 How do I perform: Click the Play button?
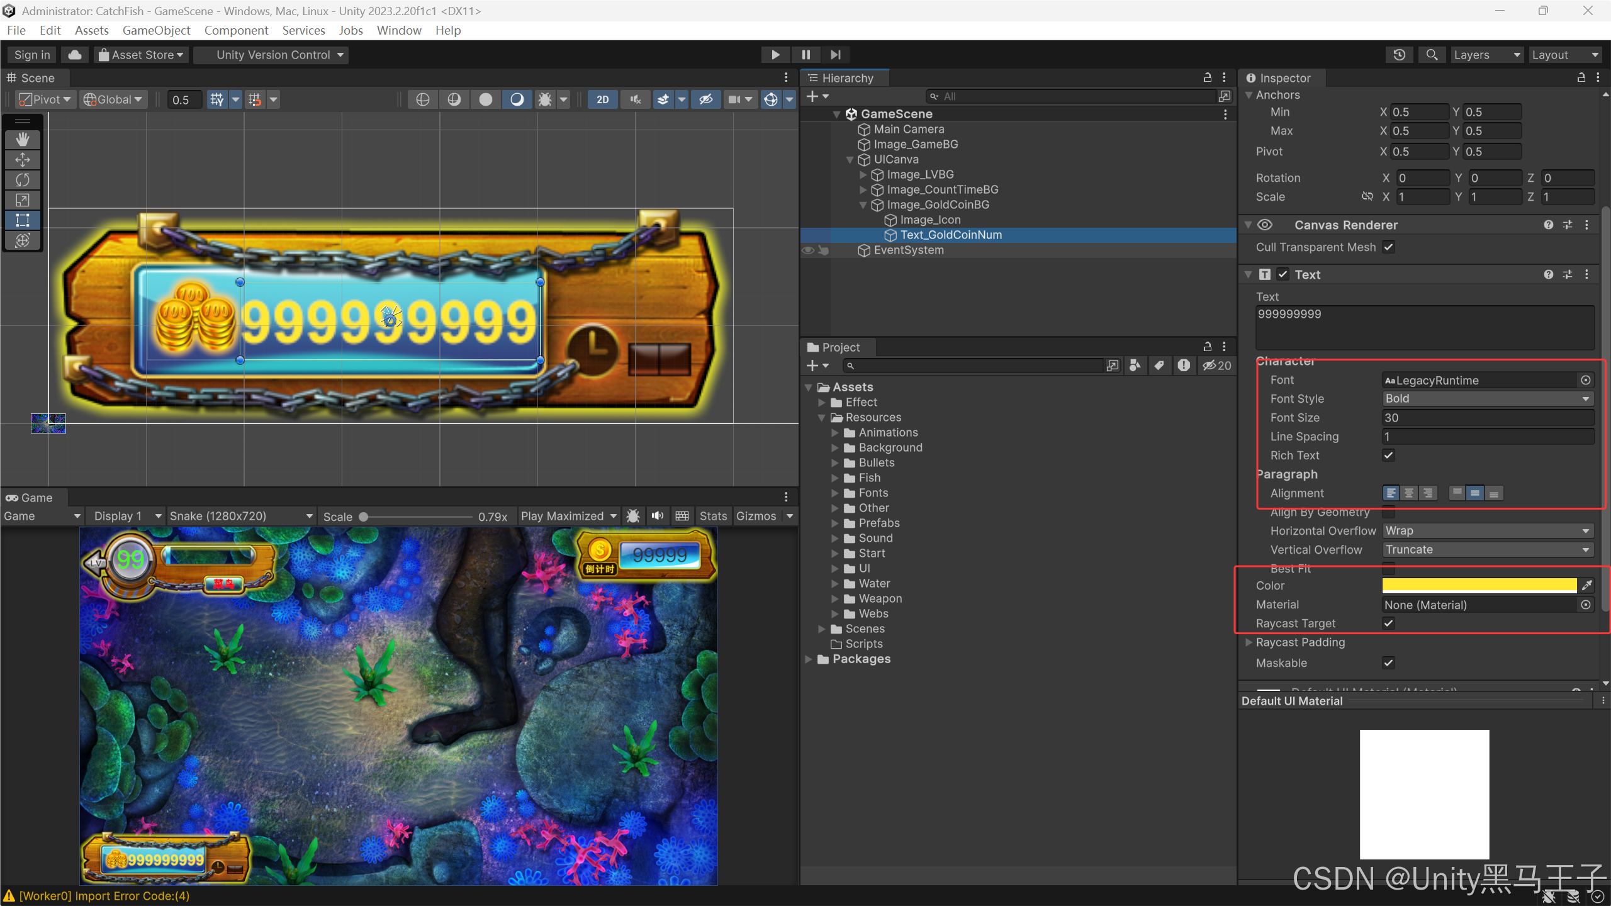[775, 55]
